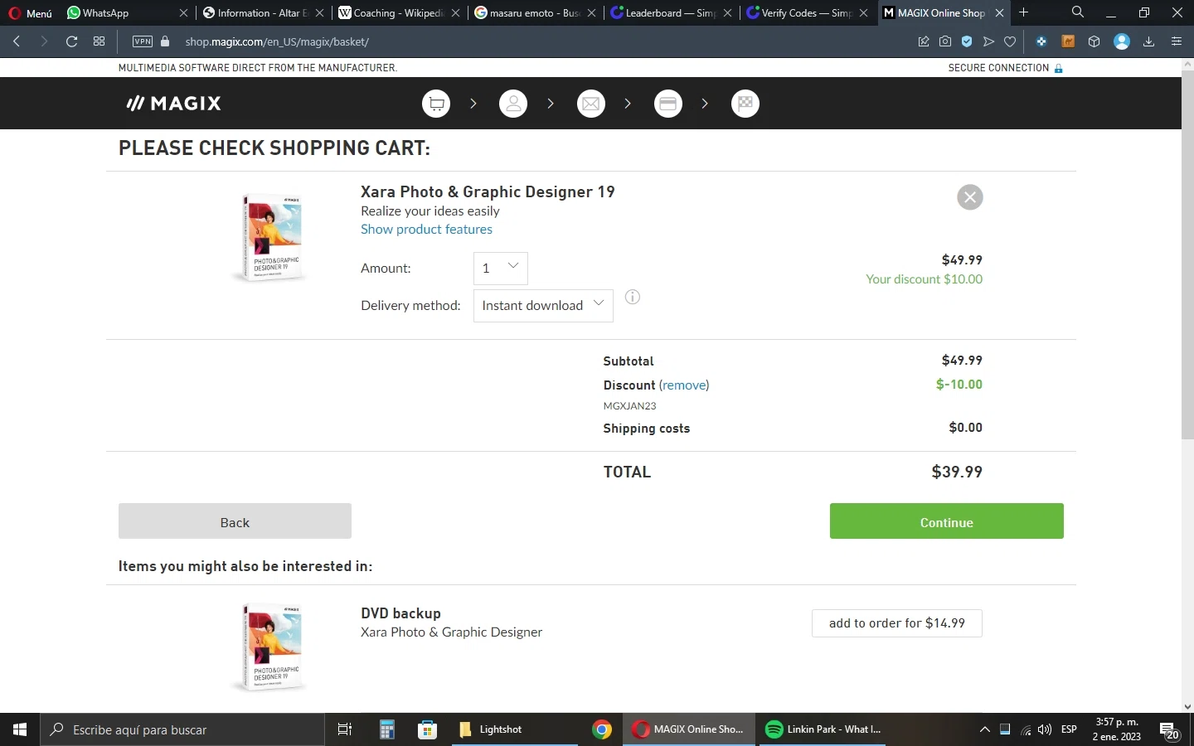
Task: Go forward in browser history
Action: pos(44,41)
